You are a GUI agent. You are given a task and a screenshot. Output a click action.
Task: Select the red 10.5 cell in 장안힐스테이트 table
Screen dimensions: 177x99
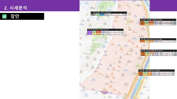point(152,22)
